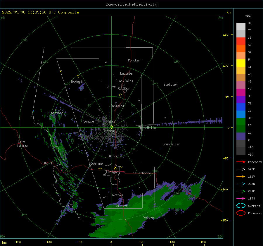263x246 pixels.
Task: Click the Airdrie city label
Action: pyautogui.click(x=115, y=156)
